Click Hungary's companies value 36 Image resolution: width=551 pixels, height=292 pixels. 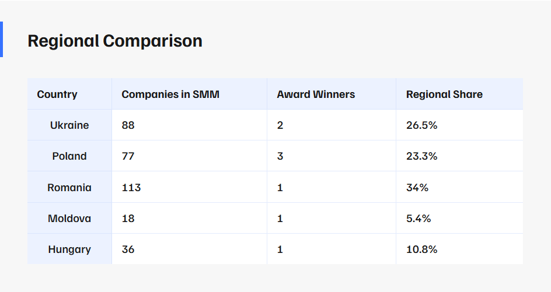[128, 249]
